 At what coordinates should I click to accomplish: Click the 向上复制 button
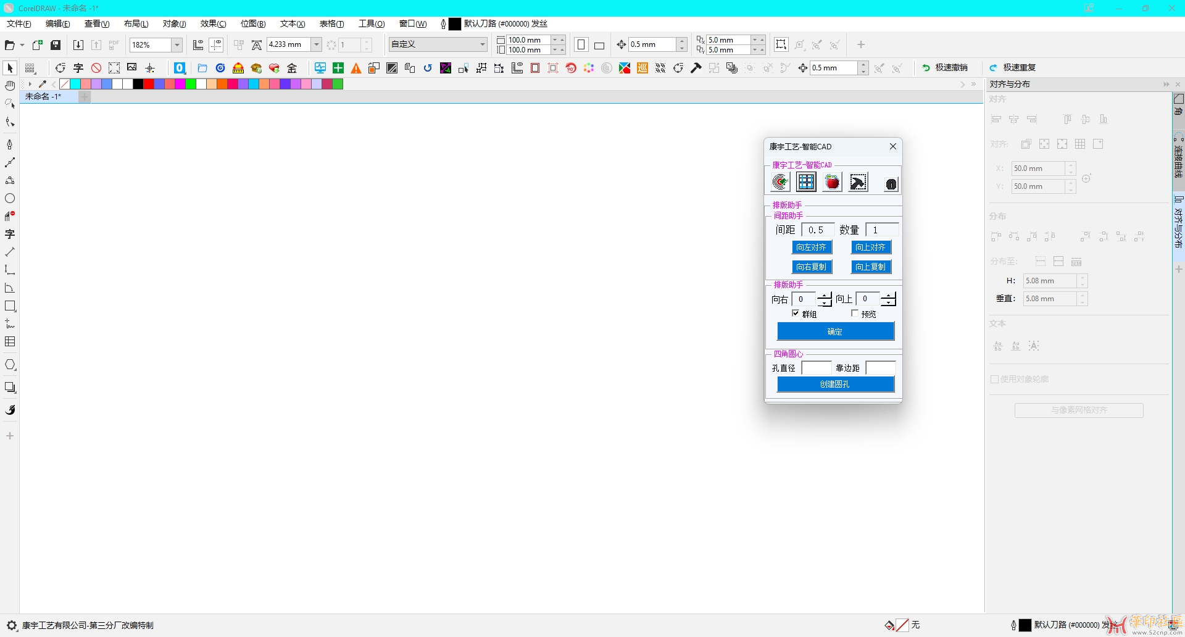pos(871,267)
